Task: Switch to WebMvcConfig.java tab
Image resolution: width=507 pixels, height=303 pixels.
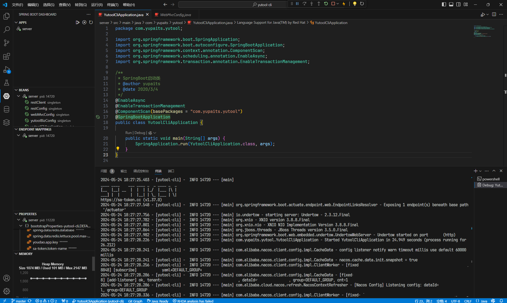Action: [x=175, y=15]
